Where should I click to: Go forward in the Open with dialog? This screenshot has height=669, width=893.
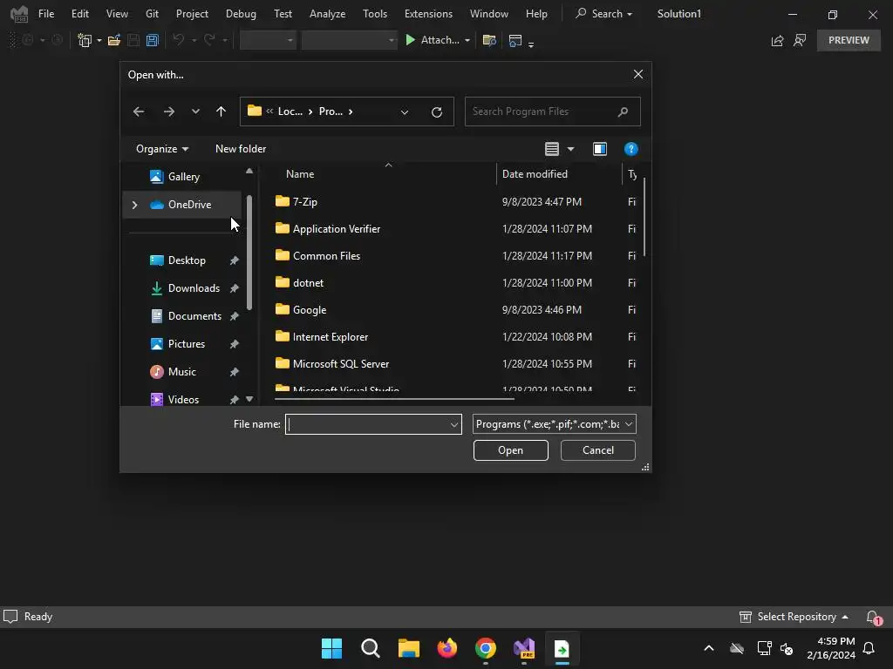coord(168,111)
